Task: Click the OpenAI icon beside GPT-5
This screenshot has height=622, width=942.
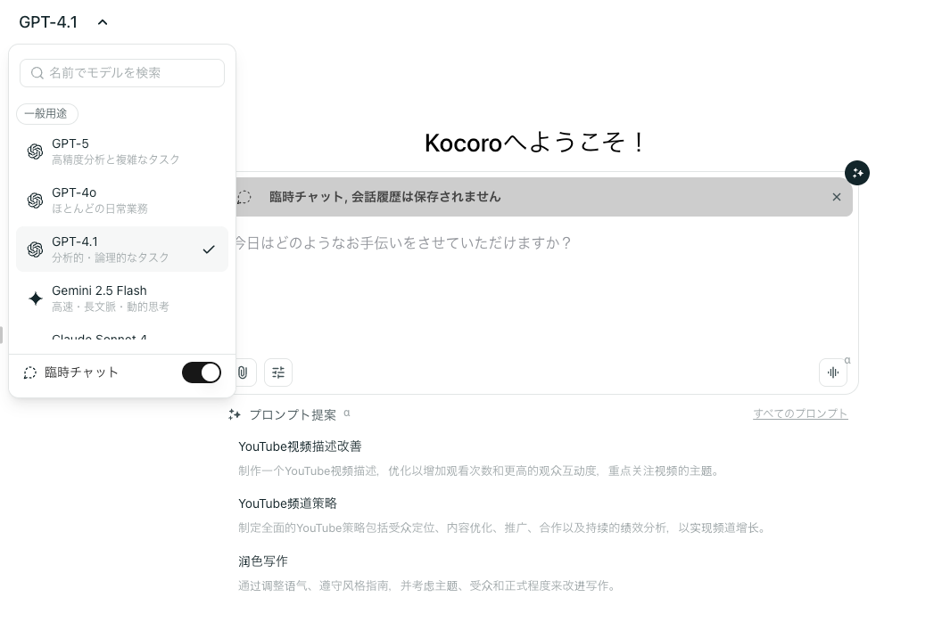Action: point(35,151)
